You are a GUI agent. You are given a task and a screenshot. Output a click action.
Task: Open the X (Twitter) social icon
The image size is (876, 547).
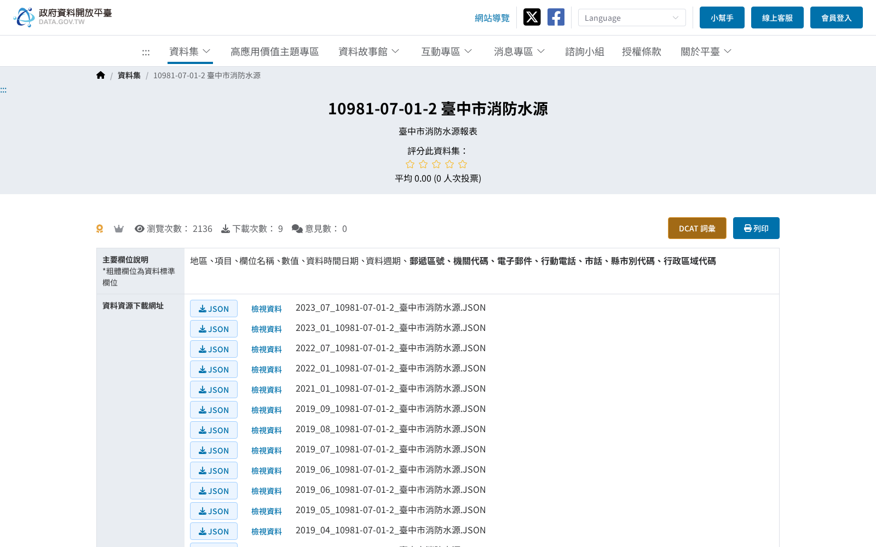tap(532, 17)
